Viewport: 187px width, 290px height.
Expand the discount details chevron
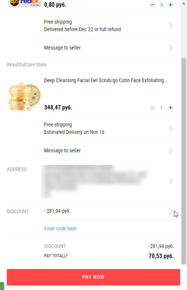pyautogui.click(x=171, y=211)
